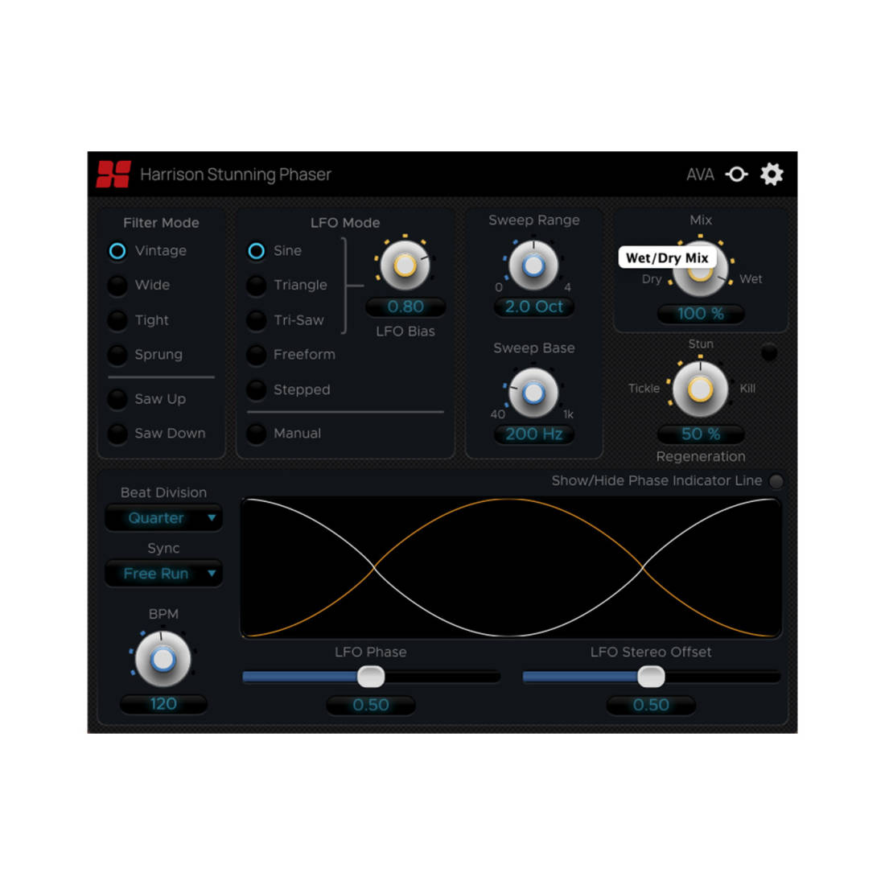Click the LFO Bias knob

405,266
